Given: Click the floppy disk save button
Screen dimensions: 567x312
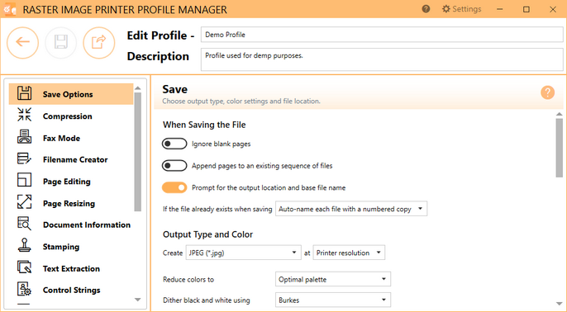Looking at the screenshot, I should [x=61, y=43].
